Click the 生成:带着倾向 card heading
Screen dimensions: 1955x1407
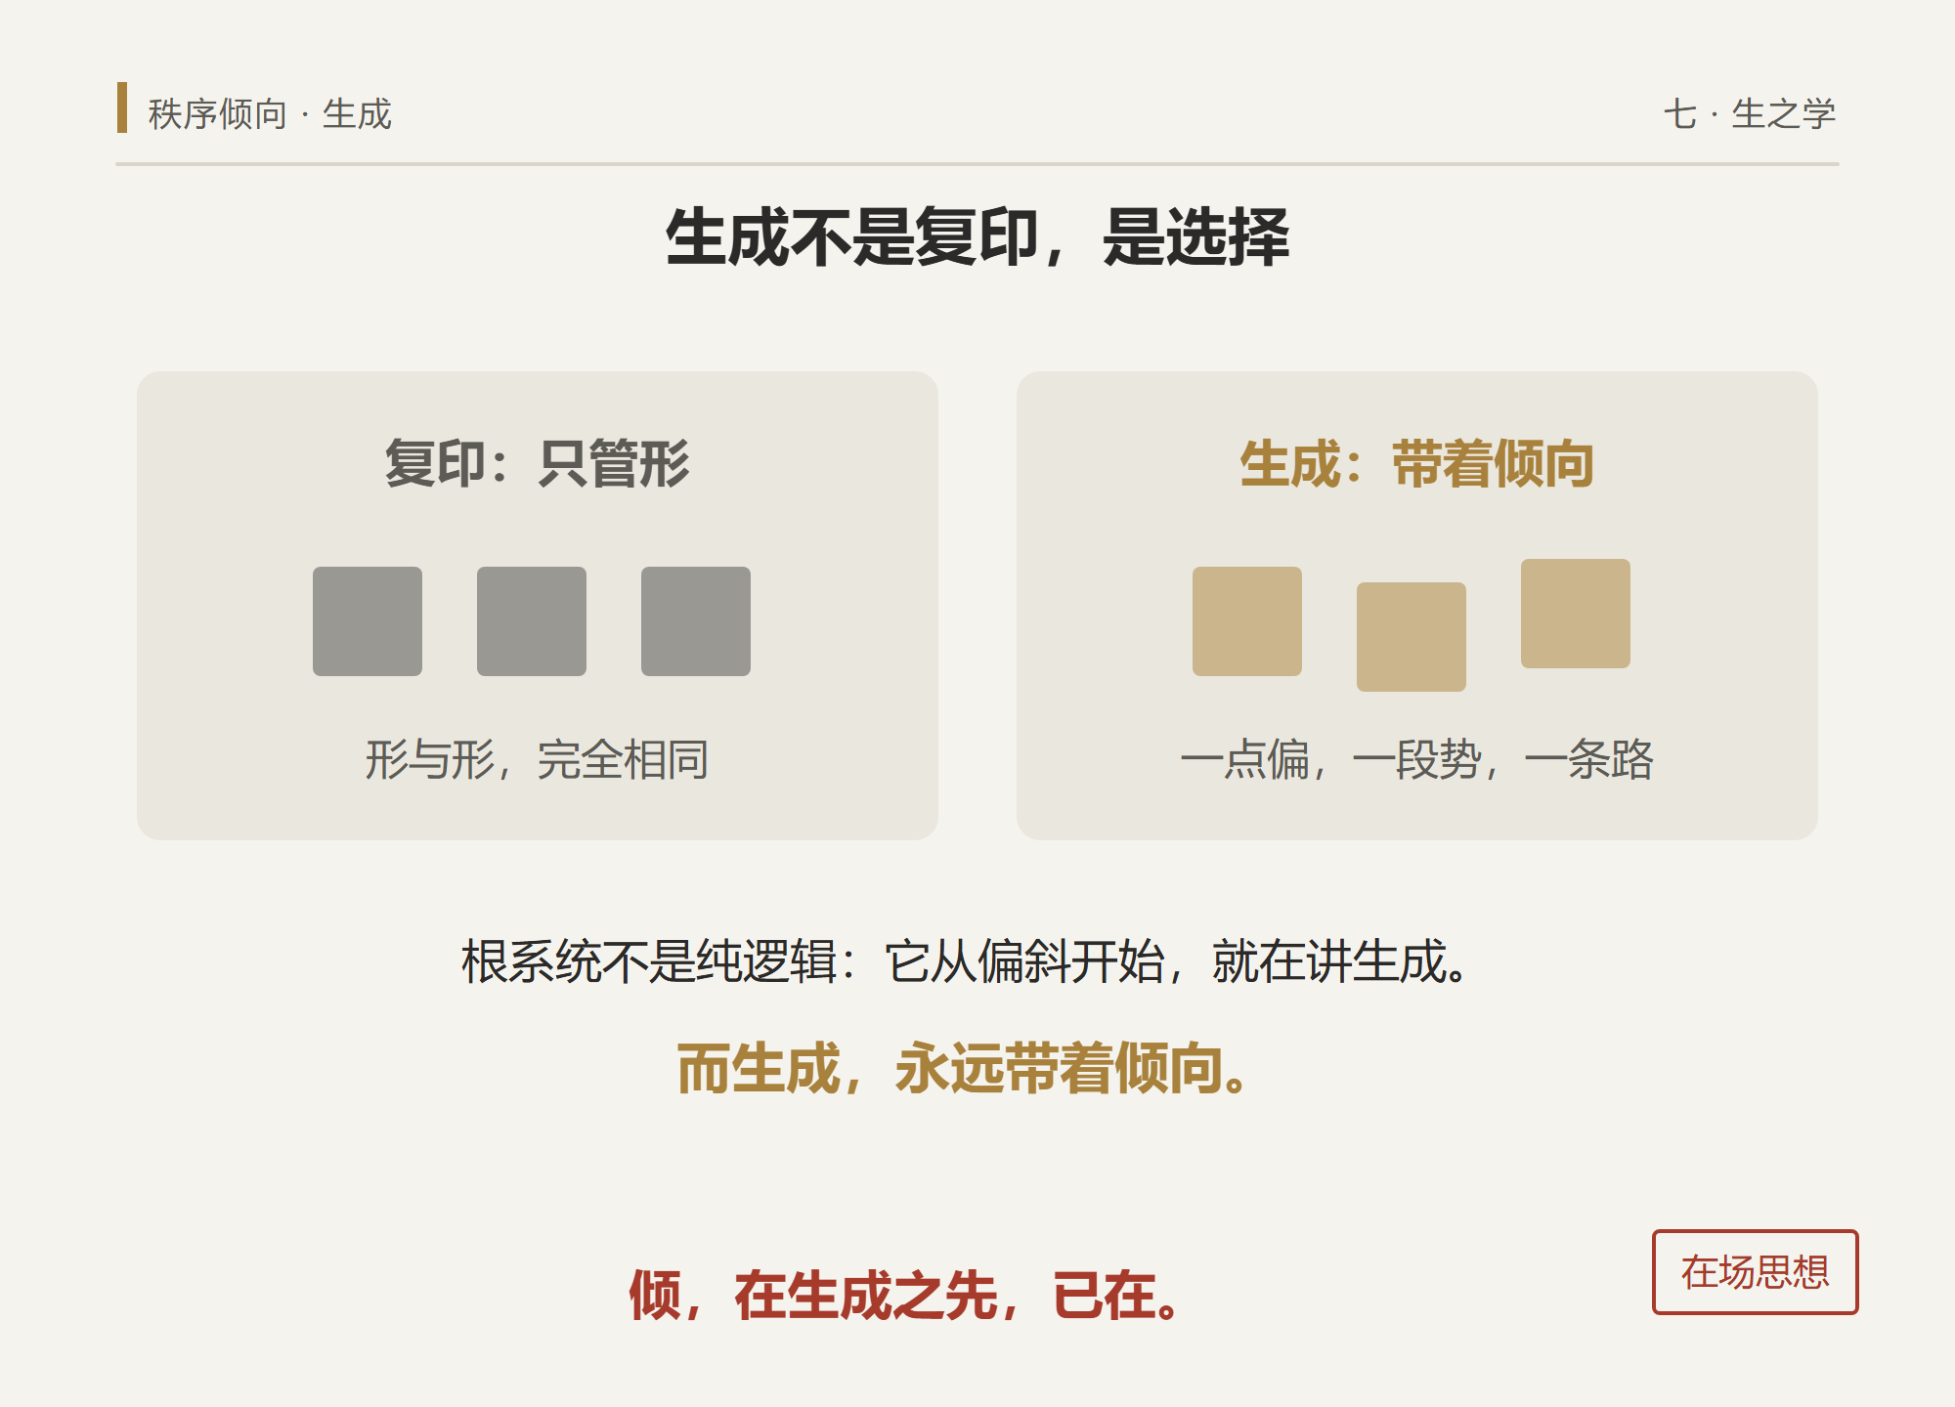click(1417, 463)
